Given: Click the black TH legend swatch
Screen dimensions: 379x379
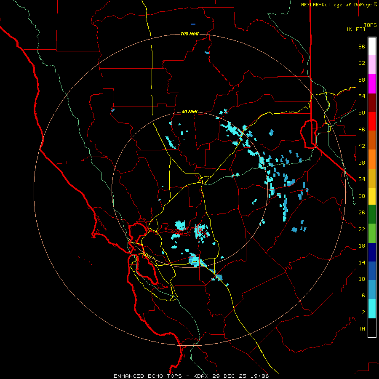Looking at the screenshot, I should [372, 328].
